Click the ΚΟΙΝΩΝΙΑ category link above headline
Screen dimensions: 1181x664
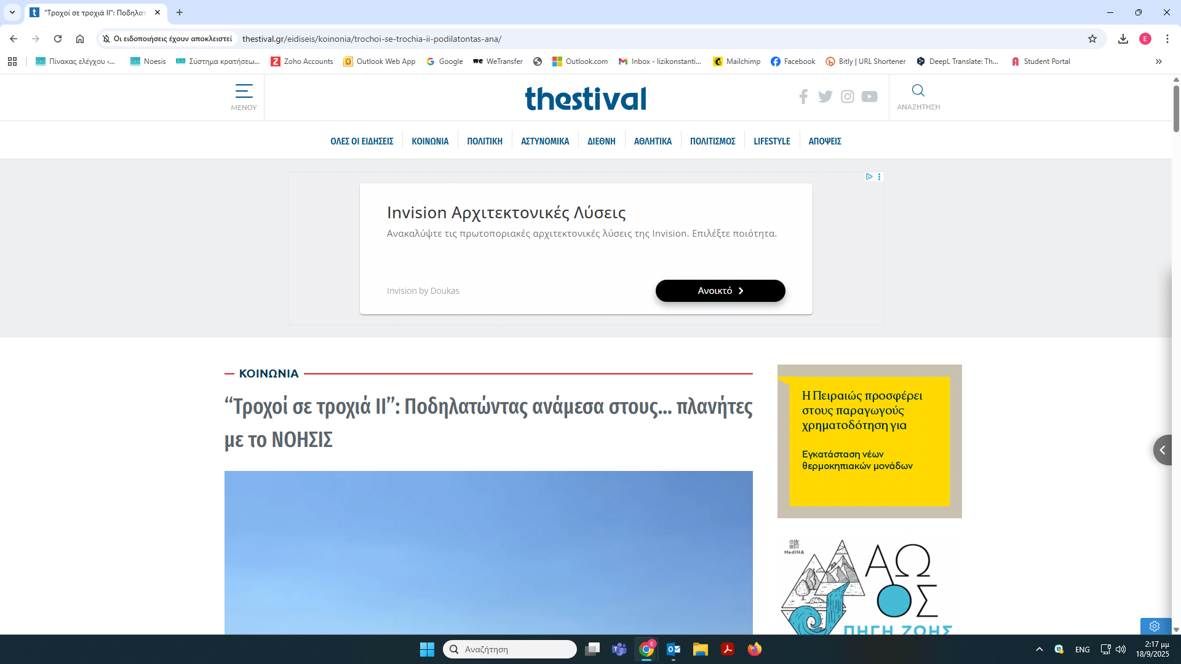click(269, 373)
